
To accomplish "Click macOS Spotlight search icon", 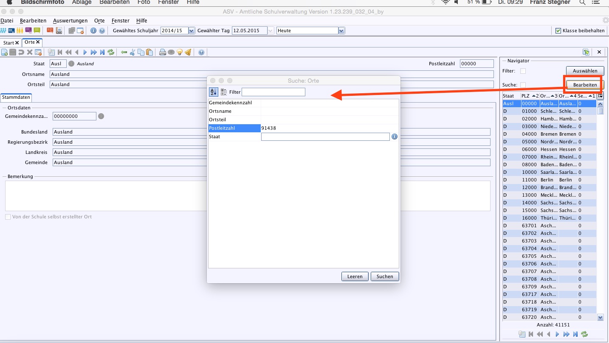I will [582, 2].
